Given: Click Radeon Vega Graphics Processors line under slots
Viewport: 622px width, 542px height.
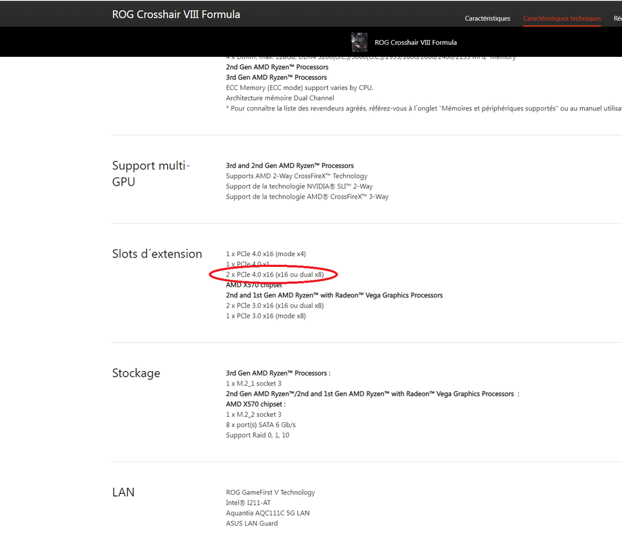Looking at the screenshot, I should 334,295.
